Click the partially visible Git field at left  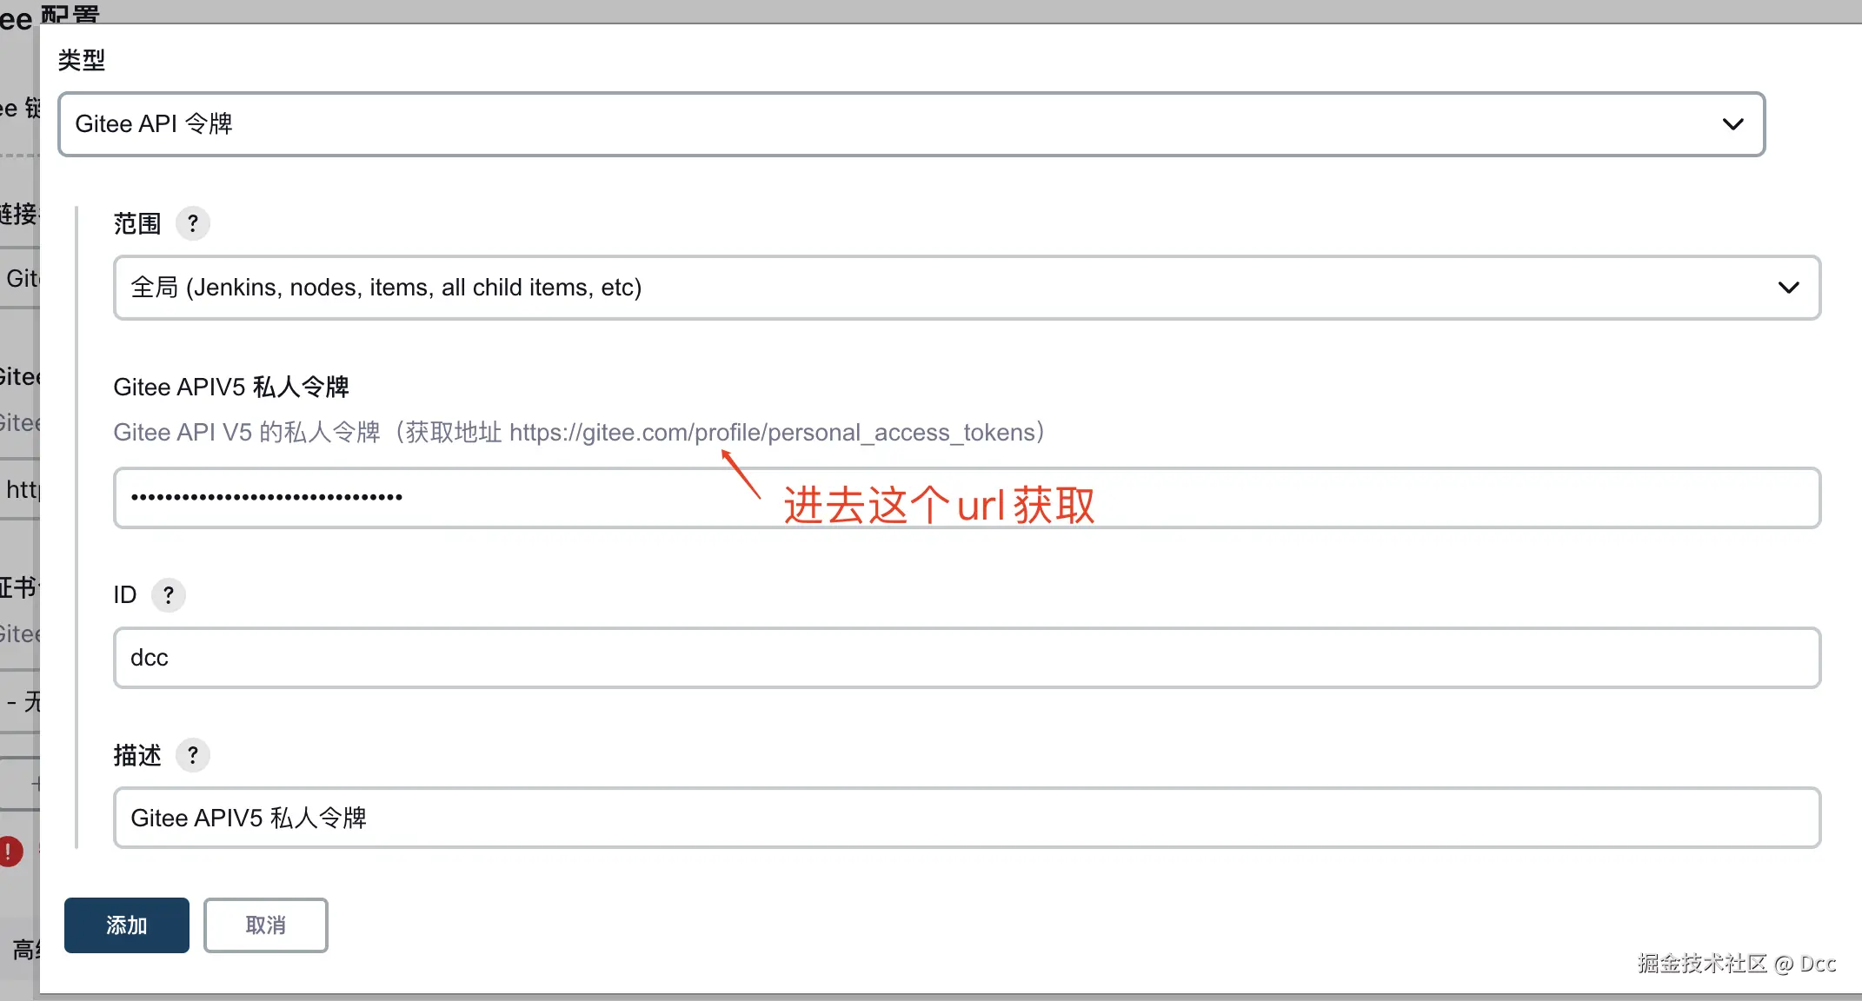coord(21,279)
